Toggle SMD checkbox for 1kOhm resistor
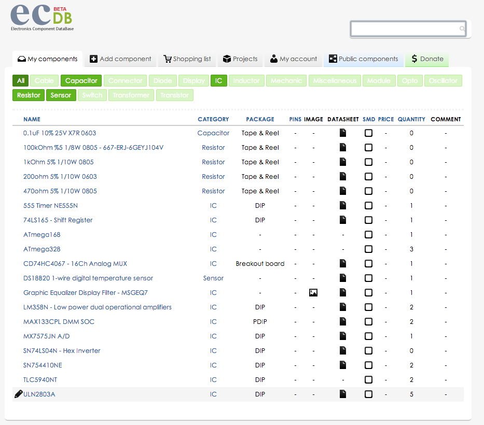 [x=368, y=162]
